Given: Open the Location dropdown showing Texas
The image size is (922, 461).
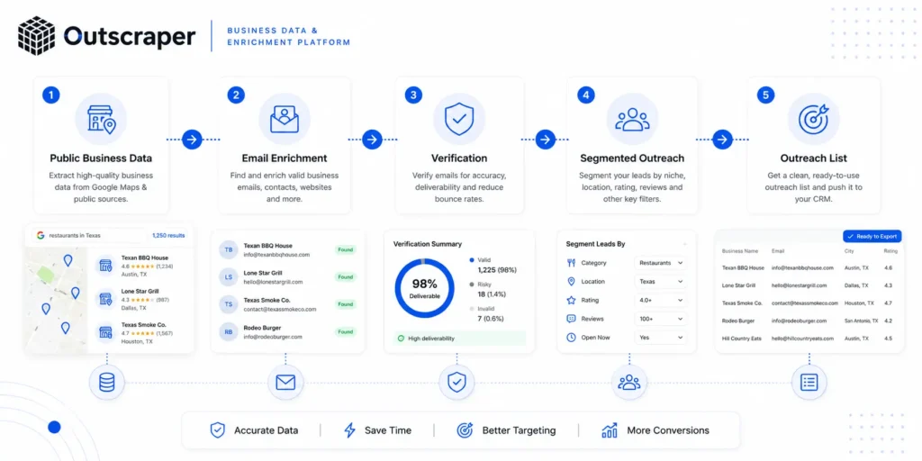Looking at the screenshot, I should 661,282.
